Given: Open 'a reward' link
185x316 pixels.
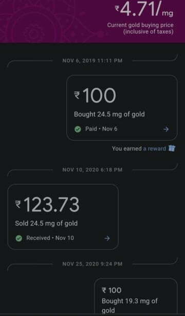Looking at the screenshot, I should click(x=154, y=148).
